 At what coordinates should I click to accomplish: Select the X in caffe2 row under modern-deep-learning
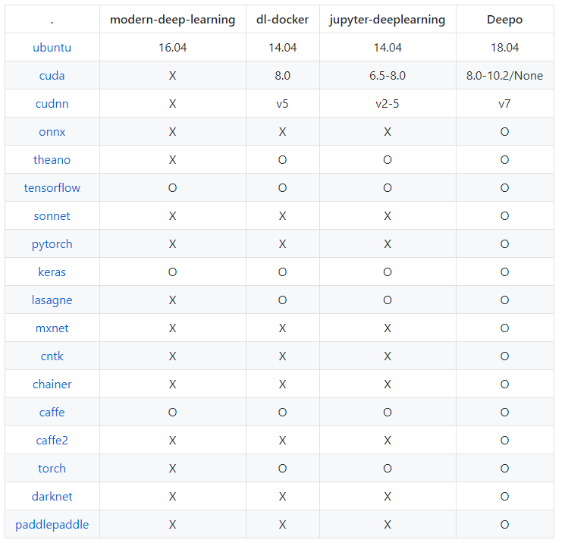point(173,441)
